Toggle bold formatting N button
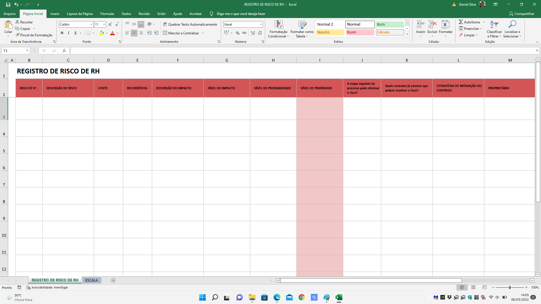 click(62, 33)
